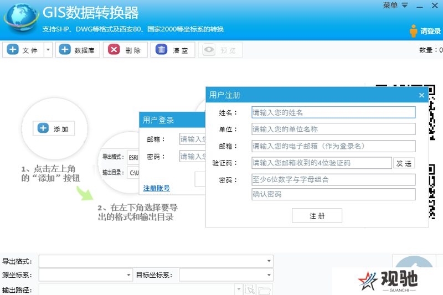Click the 清空 clear all button

tap(173, 50)
